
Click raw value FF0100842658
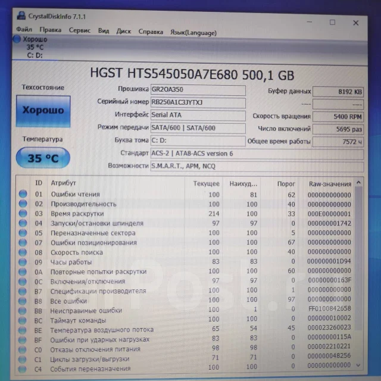(329, 308)
